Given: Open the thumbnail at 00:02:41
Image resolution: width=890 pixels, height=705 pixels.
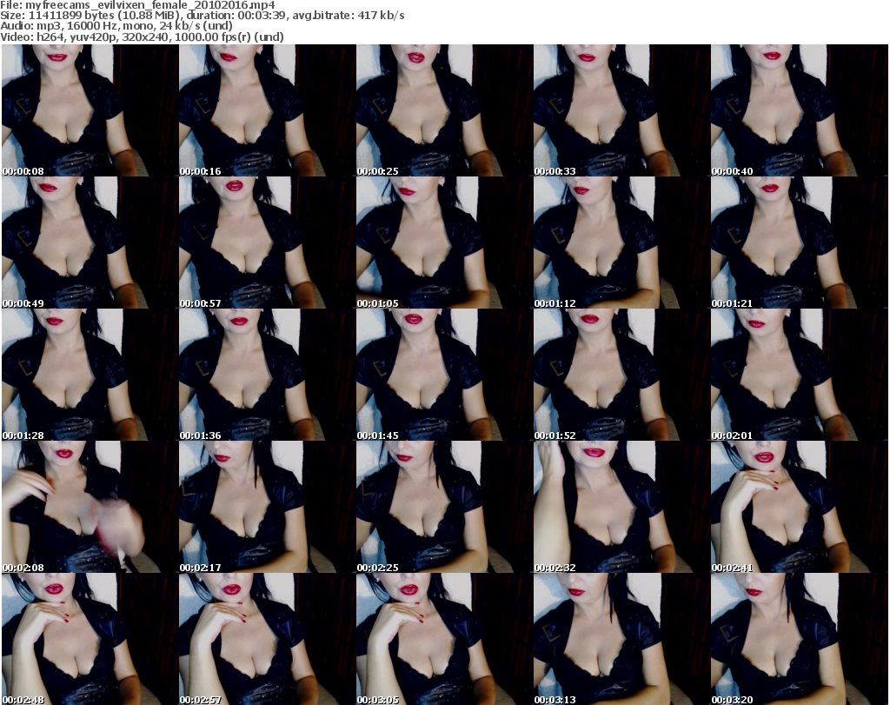Looking at the screenshot, I should tap(798, 507).
